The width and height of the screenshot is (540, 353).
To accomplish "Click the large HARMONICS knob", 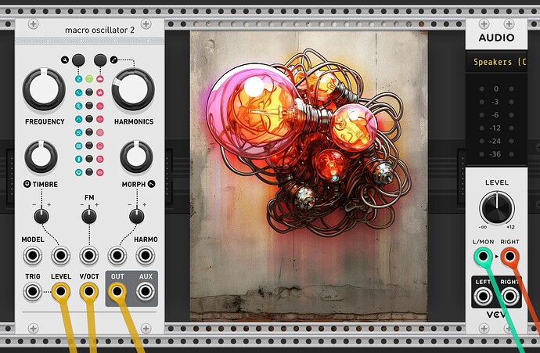I will click(133, 90).
